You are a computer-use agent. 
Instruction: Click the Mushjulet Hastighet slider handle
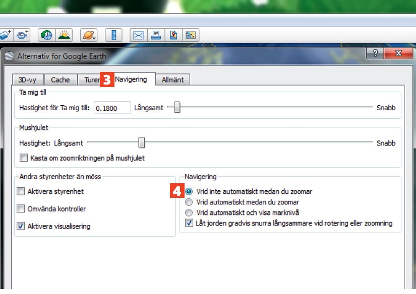142,143
